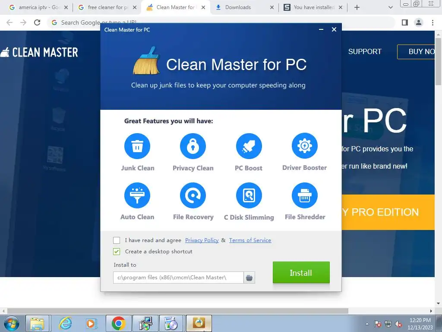
Task: Click the File Recovery icon
Action: [x=193, y=195]
